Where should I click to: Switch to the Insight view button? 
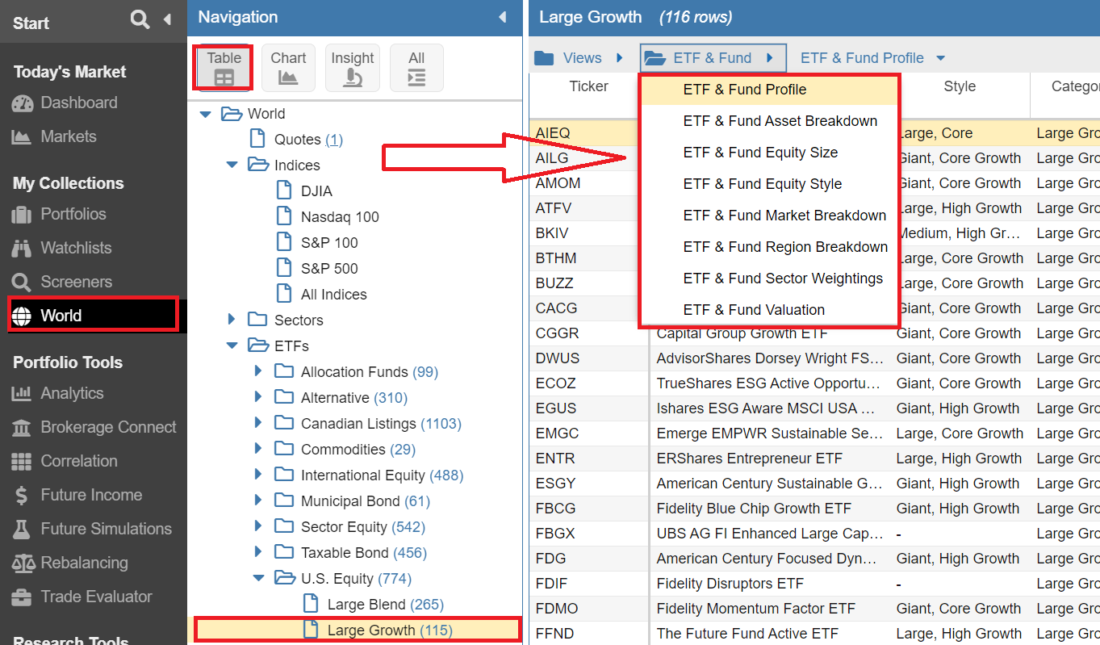click(x=352, y=68)
